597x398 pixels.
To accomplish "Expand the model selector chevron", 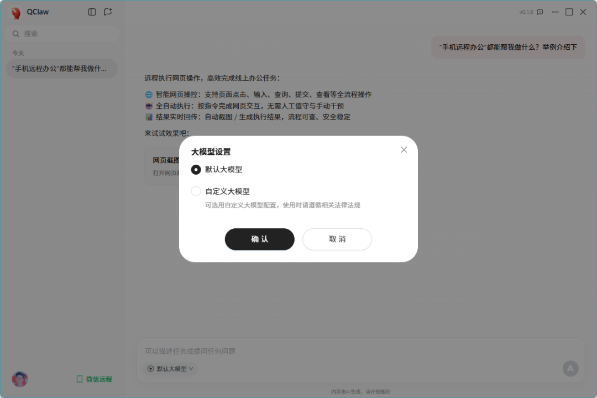I will click(191, 368).
